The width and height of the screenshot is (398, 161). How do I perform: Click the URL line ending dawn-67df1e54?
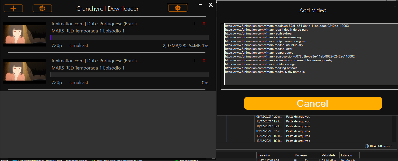287,26
